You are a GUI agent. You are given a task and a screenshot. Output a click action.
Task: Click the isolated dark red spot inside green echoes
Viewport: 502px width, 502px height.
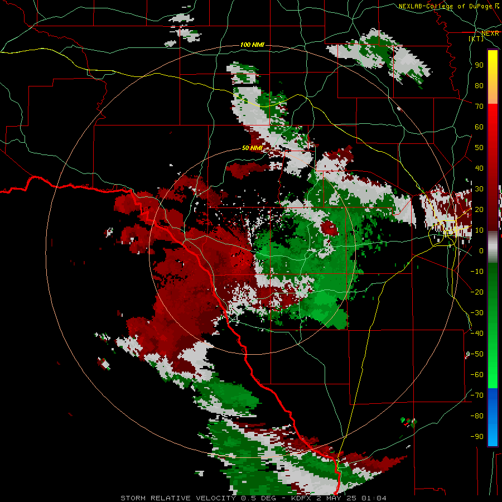pos(329,228)
